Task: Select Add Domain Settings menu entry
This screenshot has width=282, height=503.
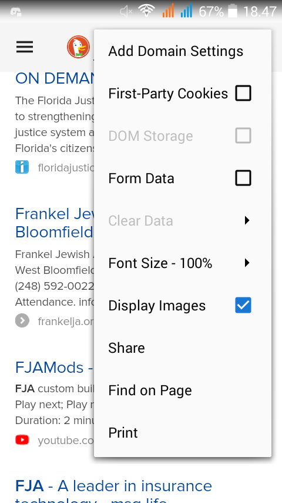Action: 183,51
